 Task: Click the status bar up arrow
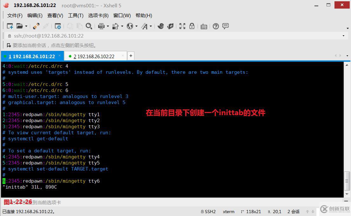(307, 212)
